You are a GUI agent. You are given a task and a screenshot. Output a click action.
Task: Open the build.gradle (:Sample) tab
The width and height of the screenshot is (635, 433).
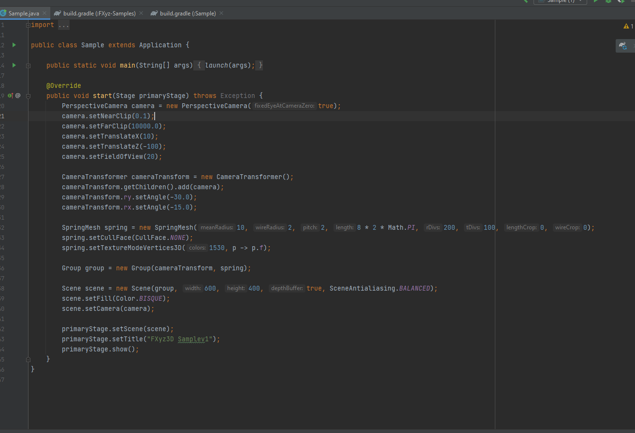(x=188, y=14)
